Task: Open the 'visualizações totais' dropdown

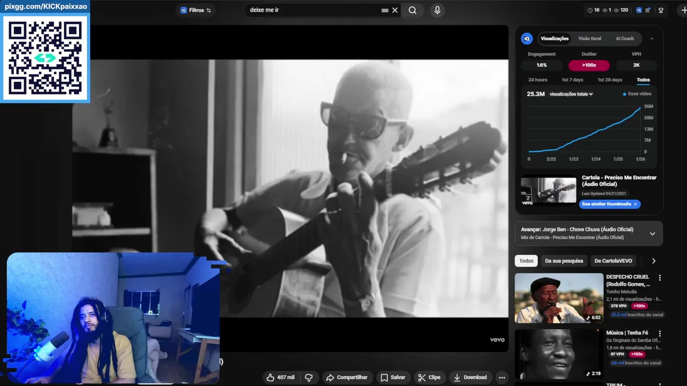Action: [x=571, y=94]
